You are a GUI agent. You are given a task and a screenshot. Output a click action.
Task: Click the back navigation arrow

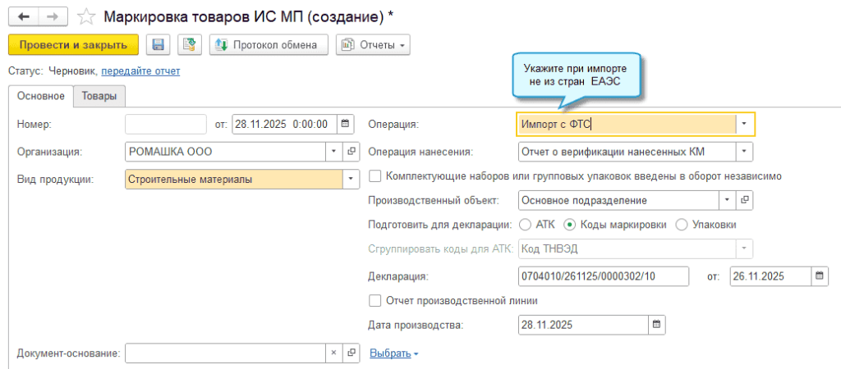(22, 16)
